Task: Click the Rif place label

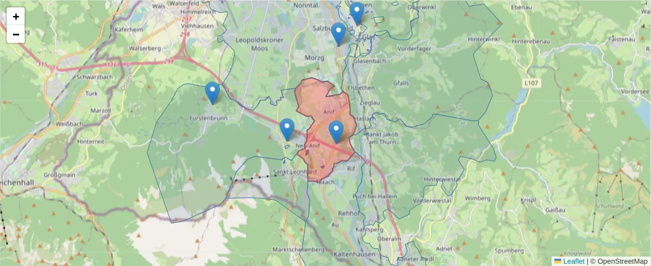Action: tap(351, 168)
